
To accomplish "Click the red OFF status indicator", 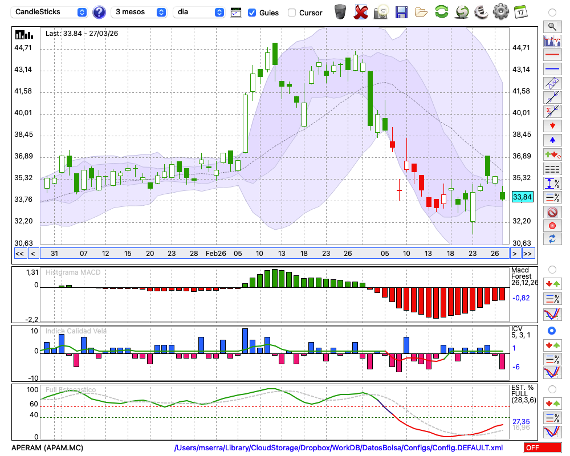I will point(542,448).
